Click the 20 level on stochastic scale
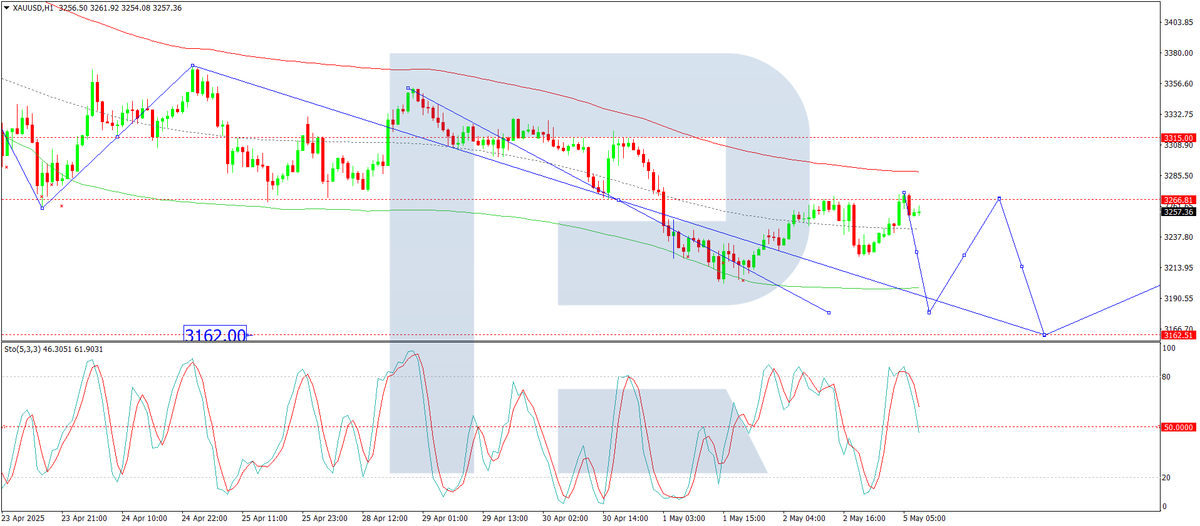Screen dimensions: 1200x526 click(1166, 477)
